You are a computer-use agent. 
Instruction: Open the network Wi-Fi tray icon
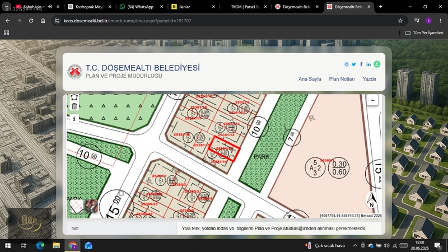point(395,246)
